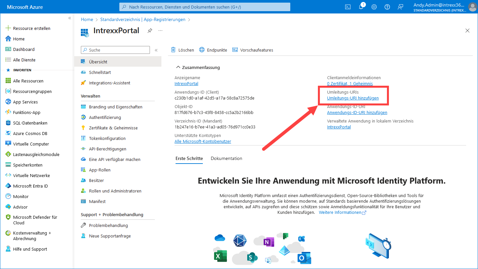Click the Virtuelle Netzwerke icon
This screenshot has height=269, width=478.
pyautogui.click(x=8, y=175)
